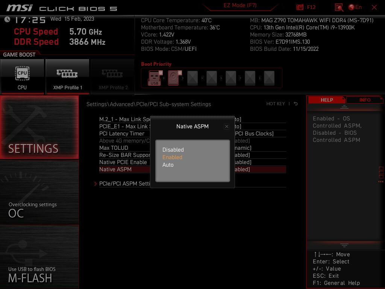The image size is (385, 289).
Task: Close the Native ASPM popup
Action: point(227,126)
